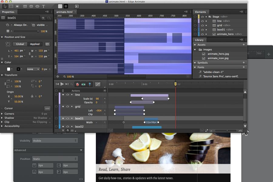Select the Ellipse tool
This screenshot has height=182, width=273.
pos(37,6)
